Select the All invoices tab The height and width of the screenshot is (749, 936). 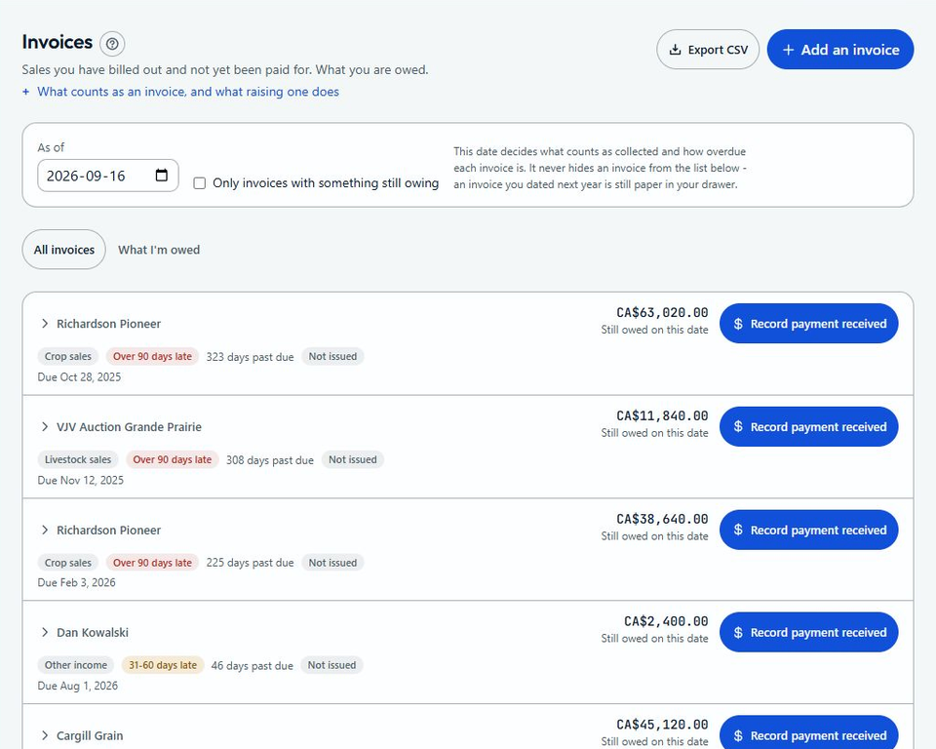coord(64,250)
